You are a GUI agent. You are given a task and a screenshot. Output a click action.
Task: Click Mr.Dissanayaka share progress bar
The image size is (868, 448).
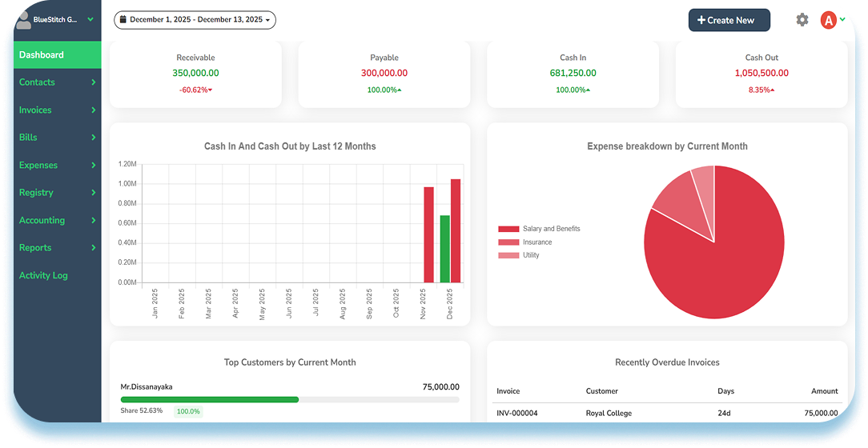click(290, 399)
